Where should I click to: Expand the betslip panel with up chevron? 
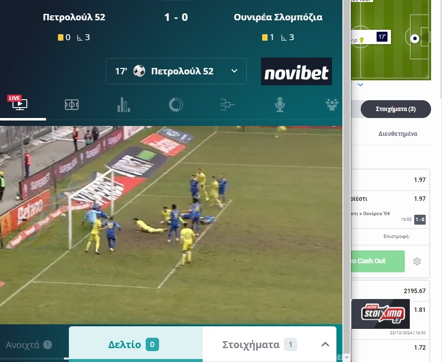(325, 344)
